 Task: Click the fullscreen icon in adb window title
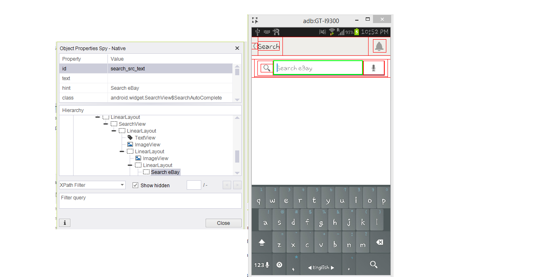255,21
